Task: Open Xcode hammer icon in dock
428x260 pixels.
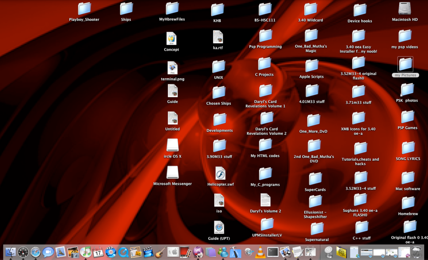Action: (236, 252)
